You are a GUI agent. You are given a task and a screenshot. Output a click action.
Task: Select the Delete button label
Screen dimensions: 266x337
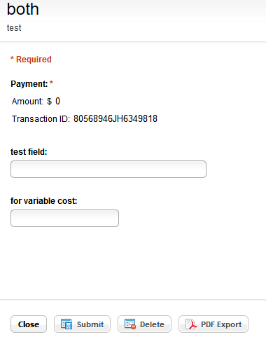pos(152,324)
